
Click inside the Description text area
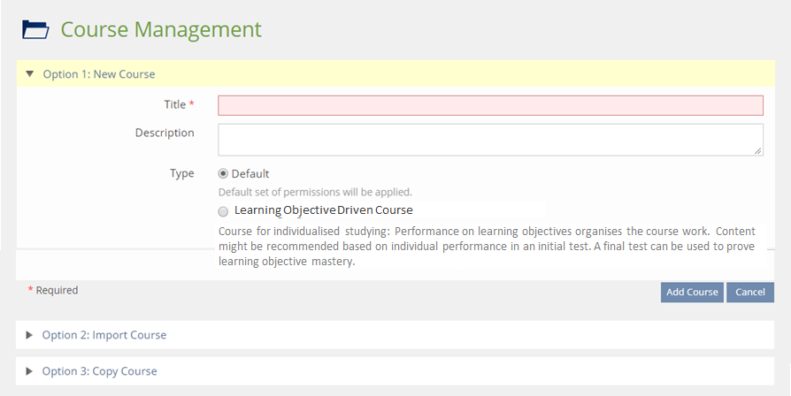point(490,139)
